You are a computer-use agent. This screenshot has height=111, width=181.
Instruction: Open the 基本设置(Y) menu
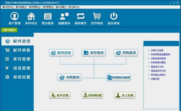pos(61,7)
